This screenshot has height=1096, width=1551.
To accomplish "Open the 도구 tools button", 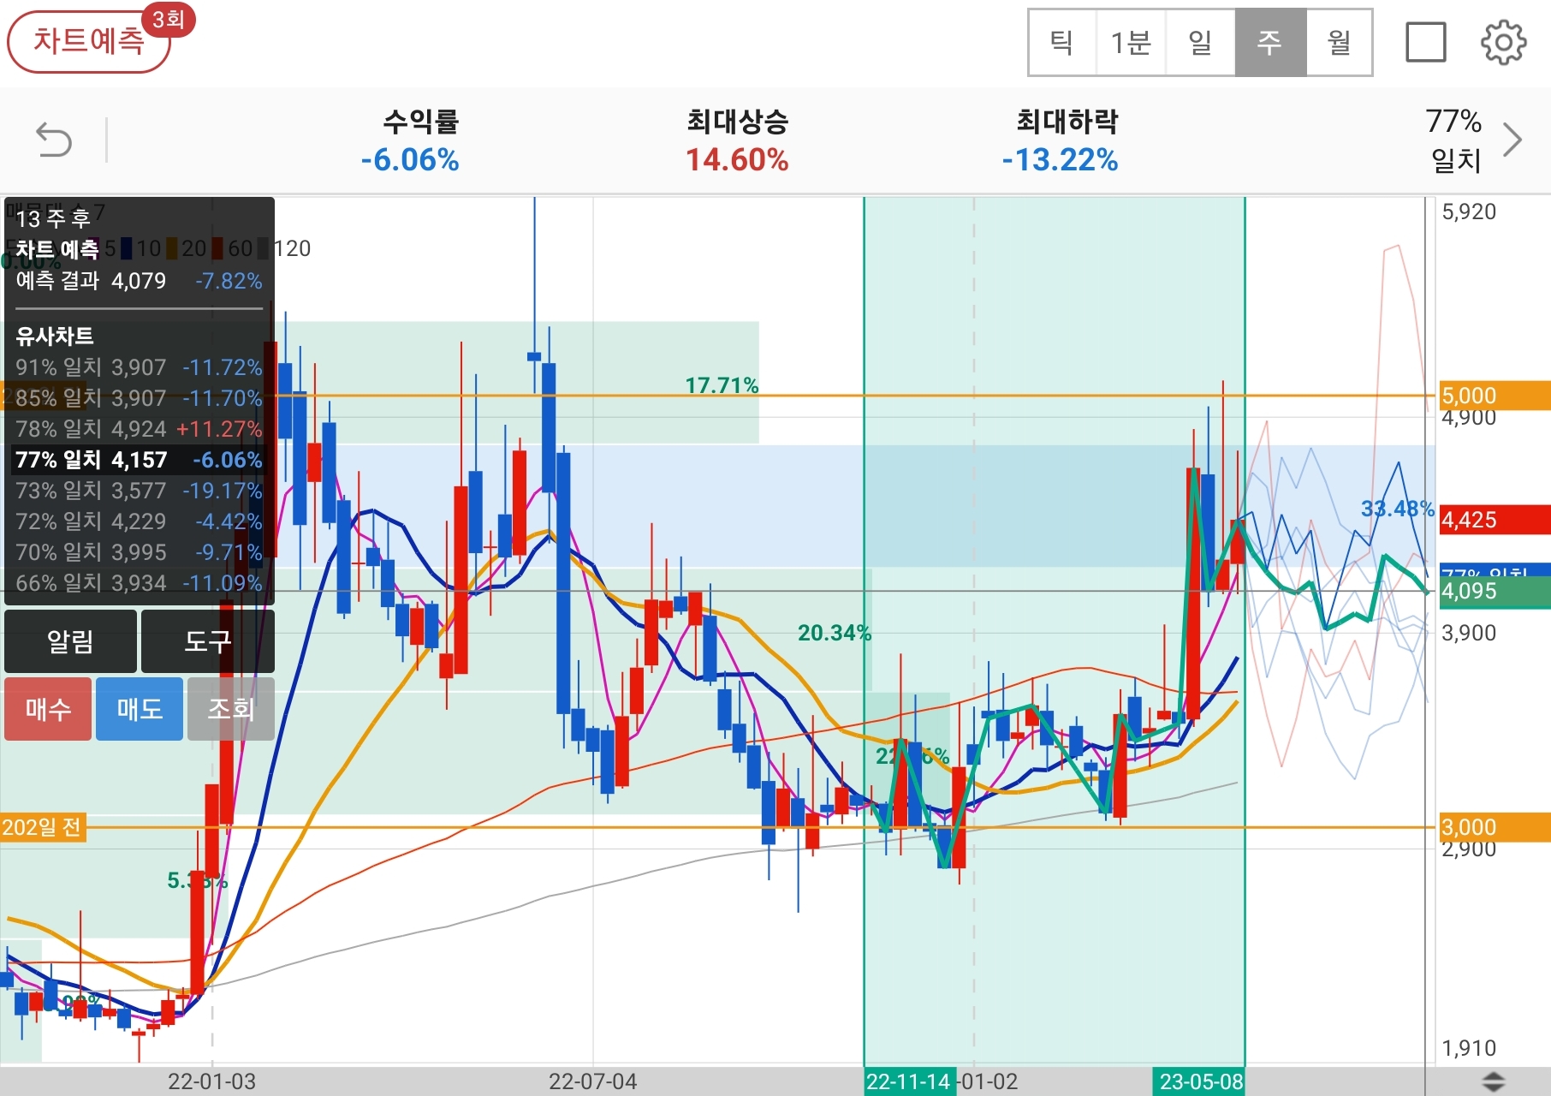I will [x=208, y=641].
